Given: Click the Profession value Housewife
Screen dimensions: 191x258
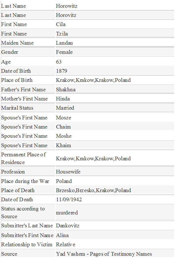Looking at the screenshot, I should [68, 172].
